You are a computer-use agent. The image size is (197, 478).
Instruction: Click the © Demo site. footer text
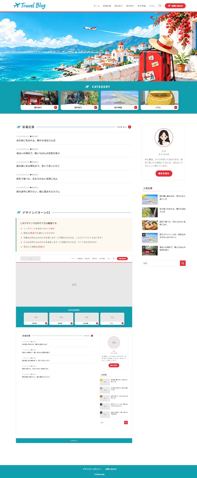(x=99, y=474)
